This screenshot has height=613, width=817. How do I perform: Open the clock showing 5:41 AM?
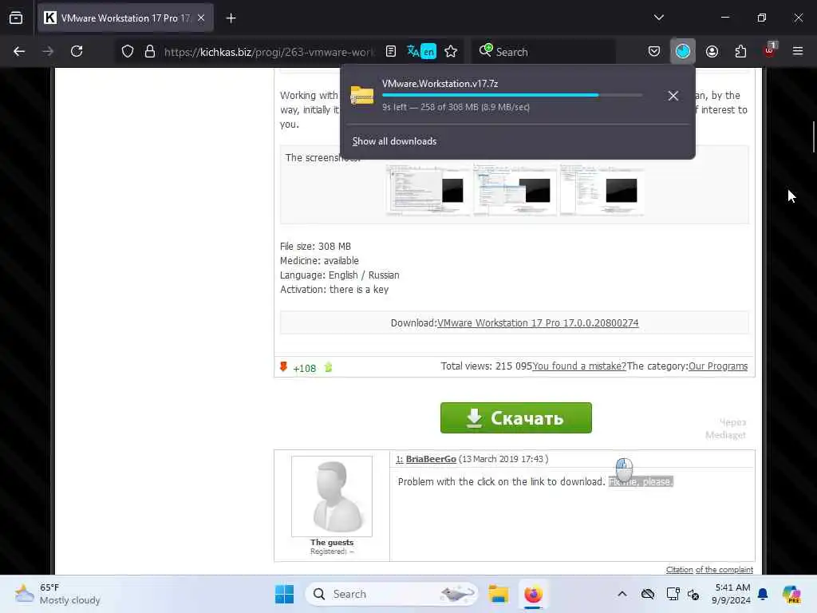pyautogui.click(x=732, y=594)
